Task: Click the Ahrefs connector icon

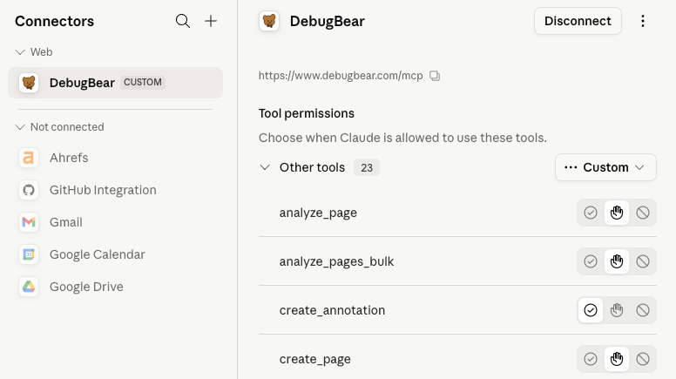Action: coord(29,158)
